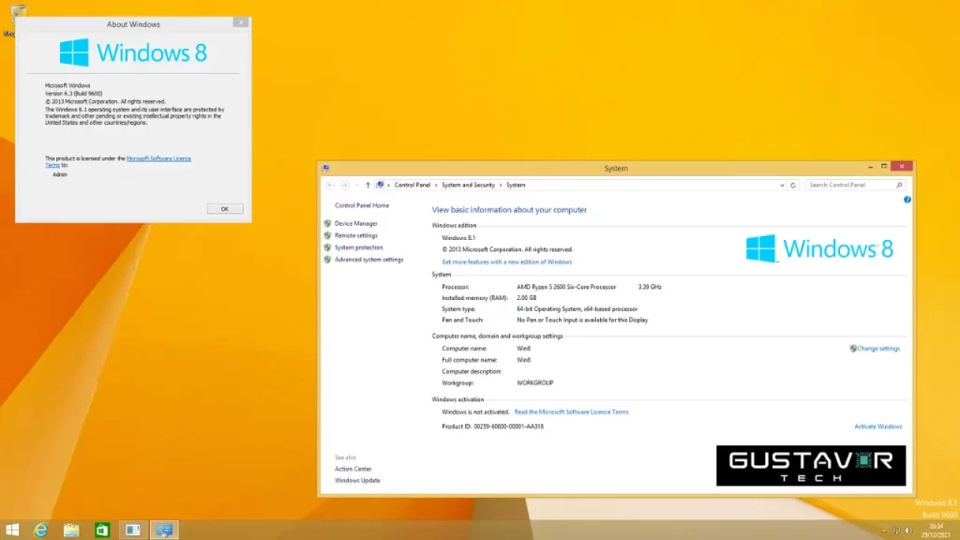This screenshot has width=960, height=540.
Task: Refresh the System window
Action: pyautogui.click(x=793, y=185)
